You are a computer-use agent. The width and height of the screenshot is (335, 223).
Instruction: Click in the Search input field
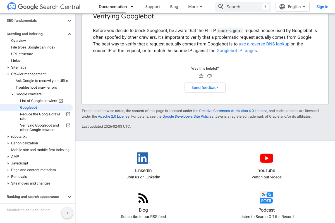click(x=243, y=7)
